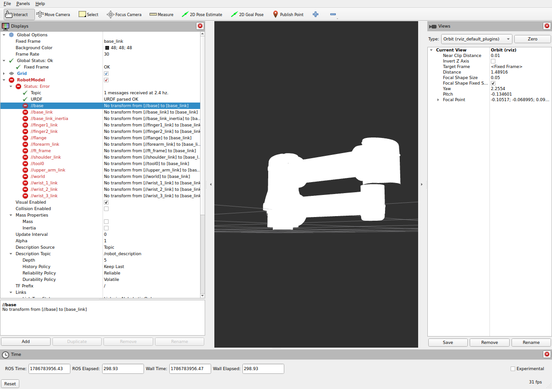Enable the Collision Enabled checkbox

106,209
